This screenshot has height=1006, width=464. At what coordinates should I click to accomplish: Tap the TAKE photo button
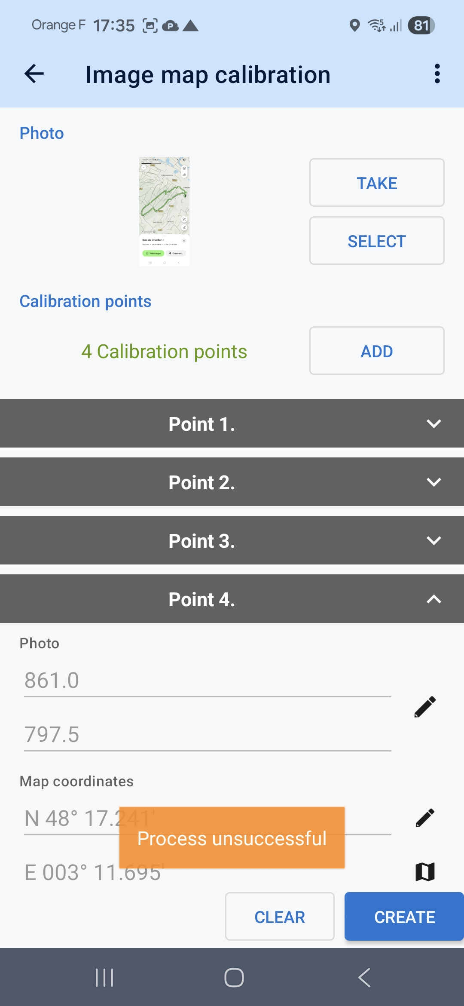pos(377,183)
